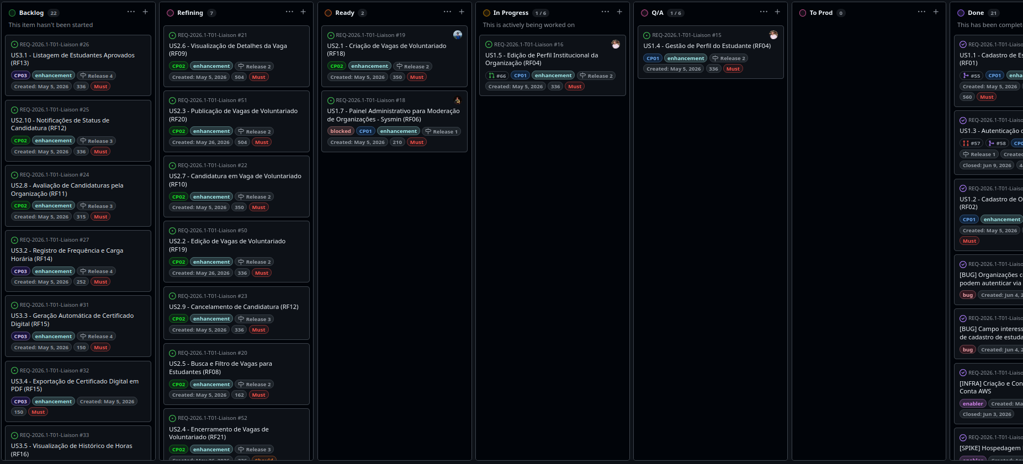The width and height of the screenshot is (1023, 464).
Task: Click the In Progress 1/6 limit badge
Action: [540, 13]
